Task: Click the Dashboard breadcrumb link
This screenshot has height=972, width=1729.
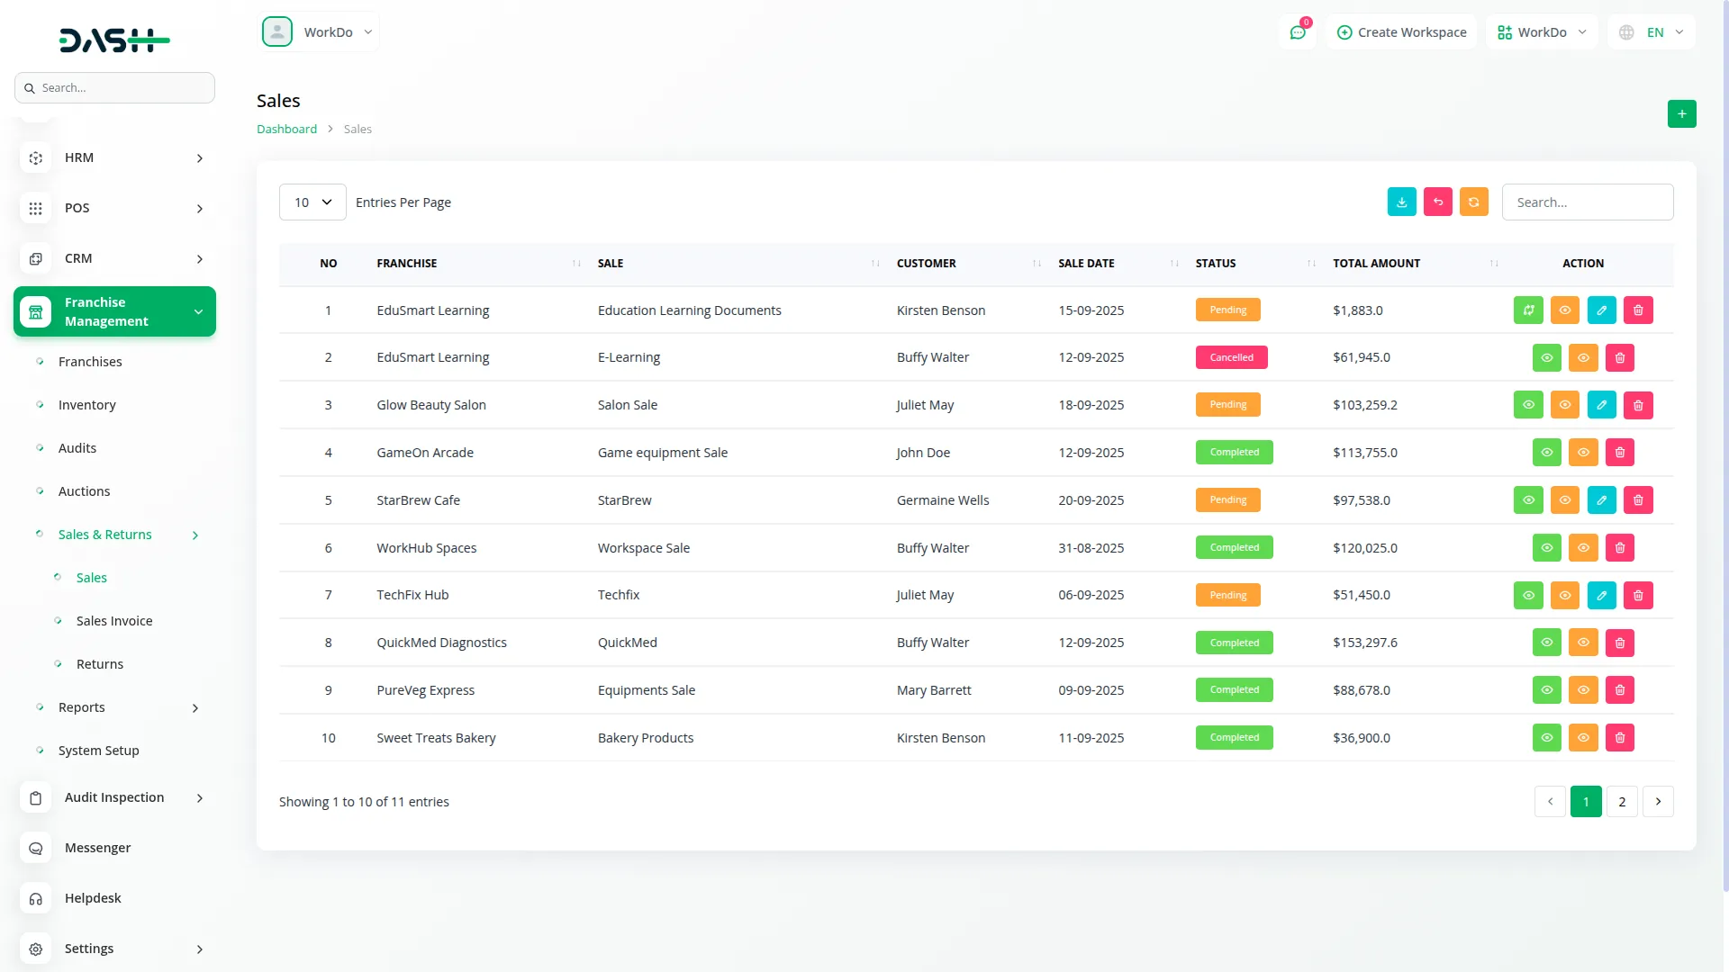Action: point(286,130)
